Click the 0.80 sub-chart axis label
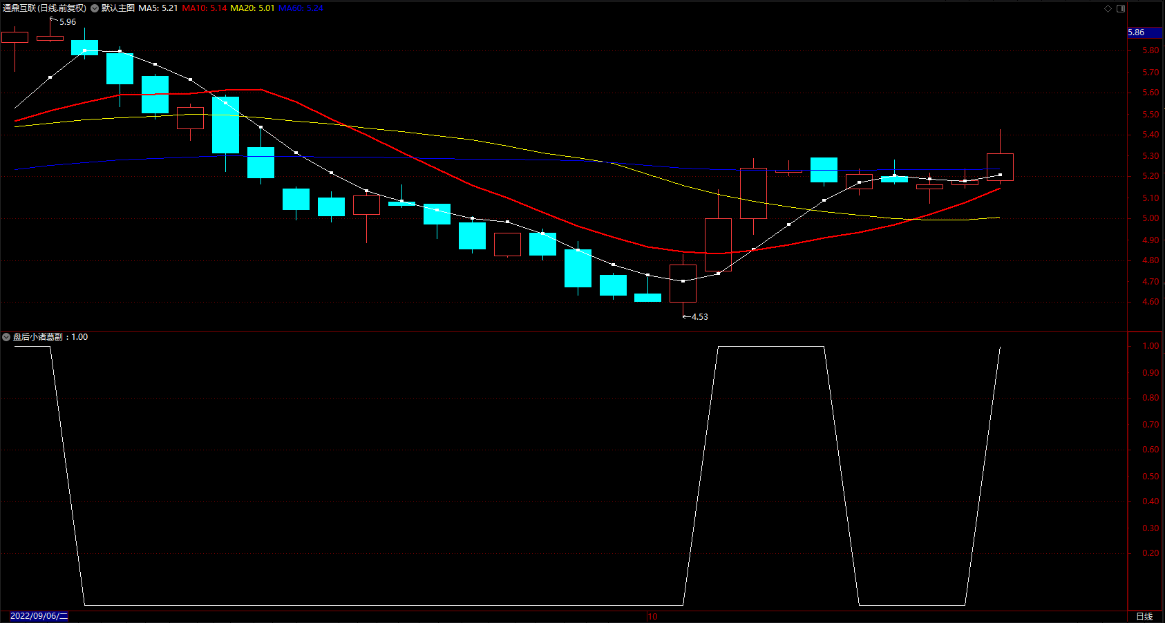Screen dimensions: 1165x623 click(1150, 398)
